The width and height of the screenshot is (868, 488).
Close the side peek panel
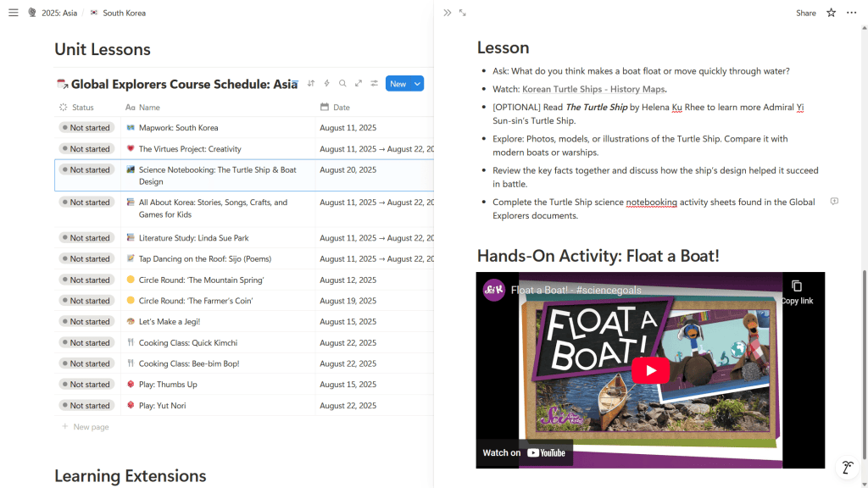[447, 13]
